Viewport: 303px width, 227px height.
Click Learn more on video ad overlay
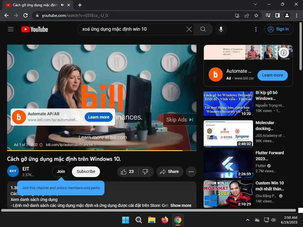click(99, 117)
